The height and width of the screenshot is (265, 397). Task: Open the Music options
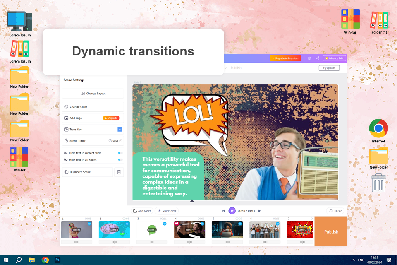click(335, 211)
